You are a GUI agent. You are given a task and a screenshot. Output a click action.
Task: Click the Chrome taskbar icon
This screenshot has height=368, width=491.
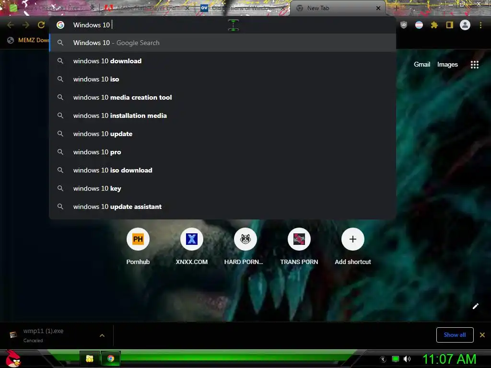tap(111, 358)
